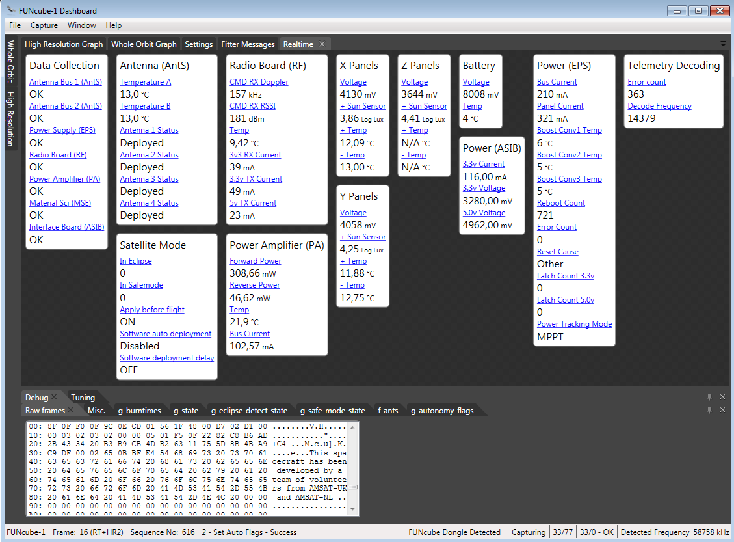Close the Debug panel group with its X icon
734x542 pixels.
point(722,397)
